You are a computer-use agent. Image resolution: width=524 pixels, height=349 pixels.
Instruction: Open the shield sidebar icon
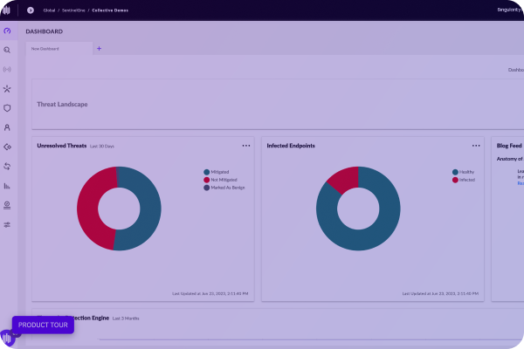[7, 108]
